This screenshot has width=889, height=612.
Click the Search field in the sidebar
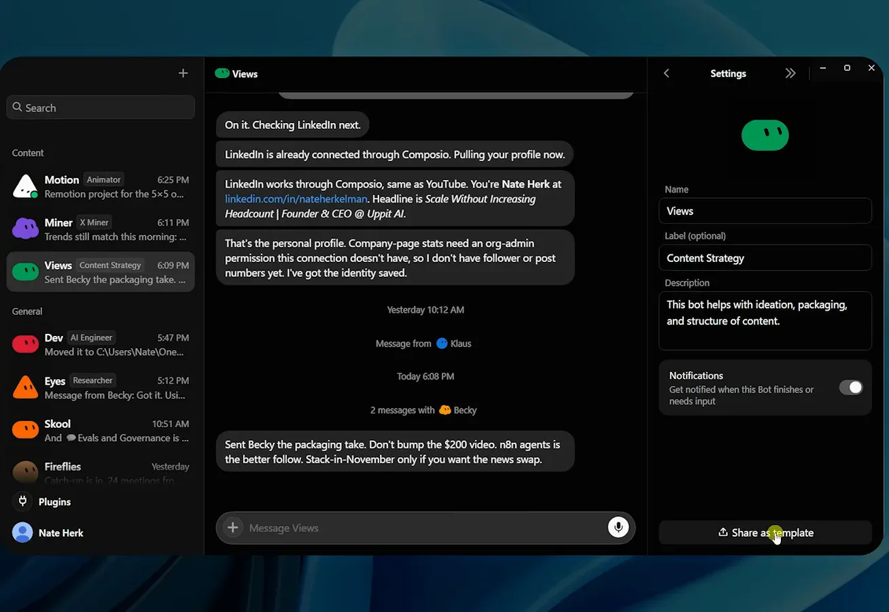[x=101, y=107]
